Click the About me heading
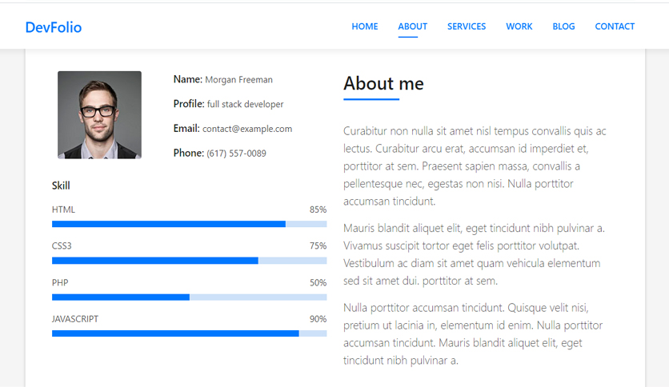The image size is (669, 387). pos(383,83)
